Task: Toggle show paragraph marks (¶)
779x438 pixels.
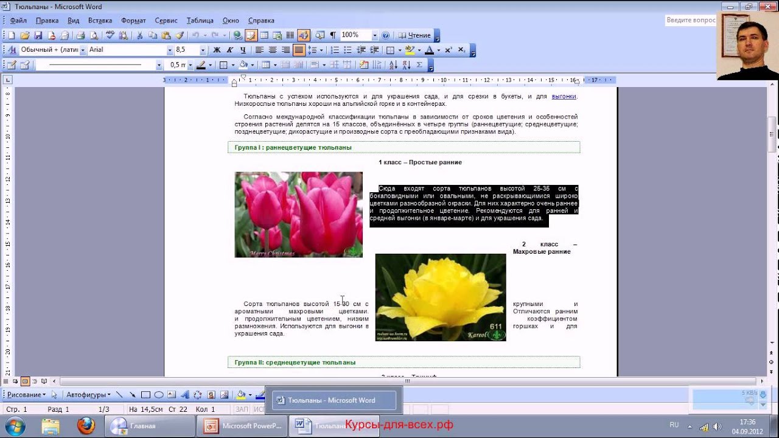Action: tap(333, 35)
